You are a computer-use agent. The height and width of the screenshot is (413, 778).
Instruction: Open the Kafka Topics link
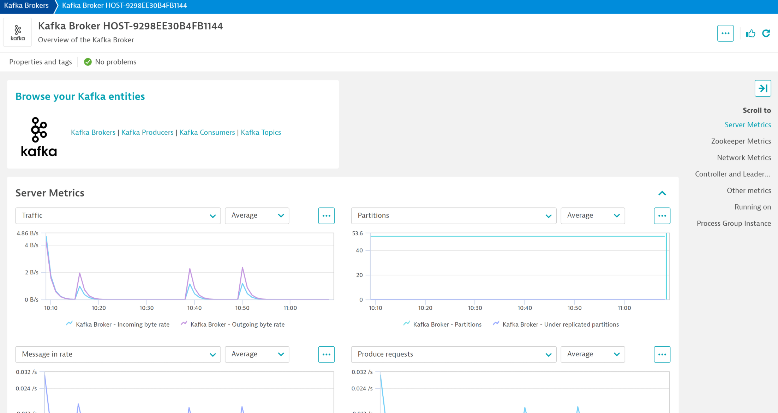pos(261,132)
